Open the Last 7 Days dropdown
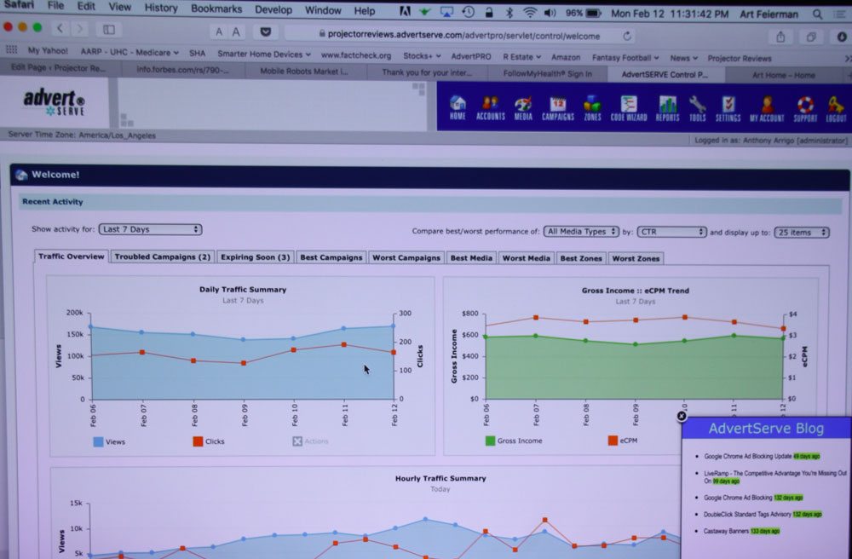Viewport: 852px width, 559px height. click(150, 229)
